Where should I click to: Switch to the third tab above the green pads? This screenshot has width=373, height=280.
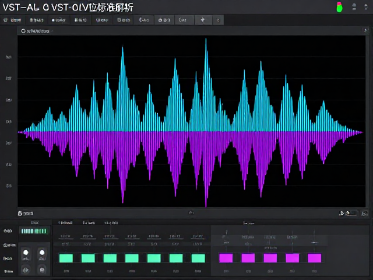111,223
